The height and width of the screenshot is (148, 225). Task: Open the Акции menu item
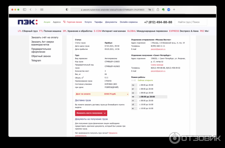pyautogui.click(x=47, y=22)
